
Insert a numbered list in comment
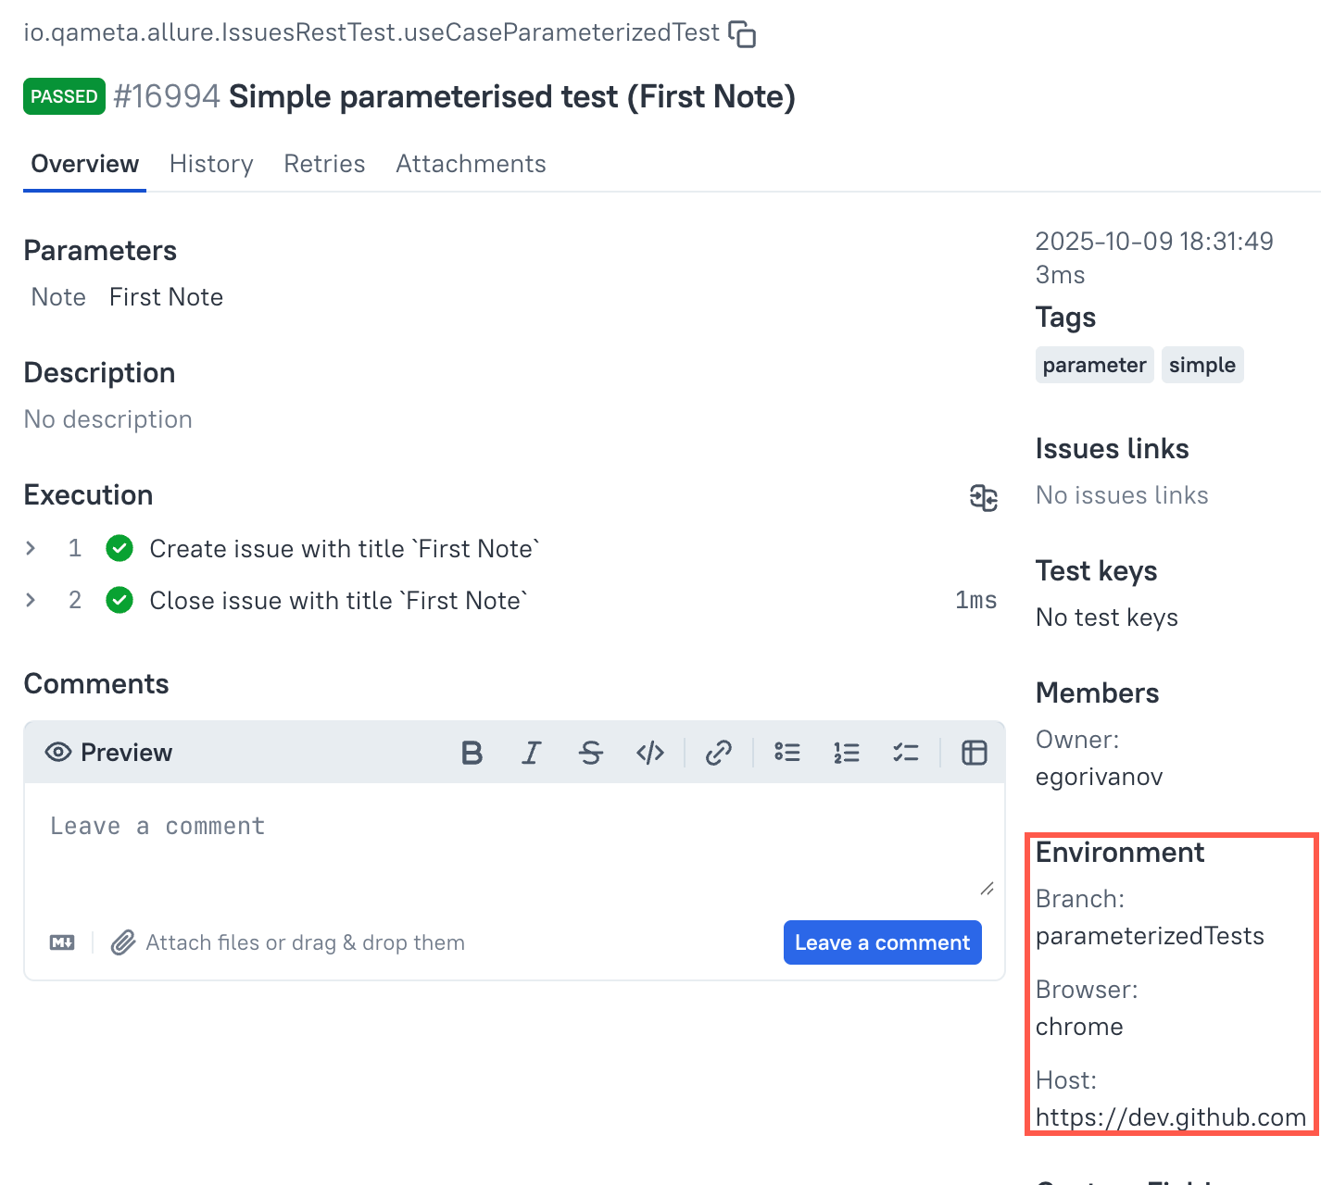[847, 753]
